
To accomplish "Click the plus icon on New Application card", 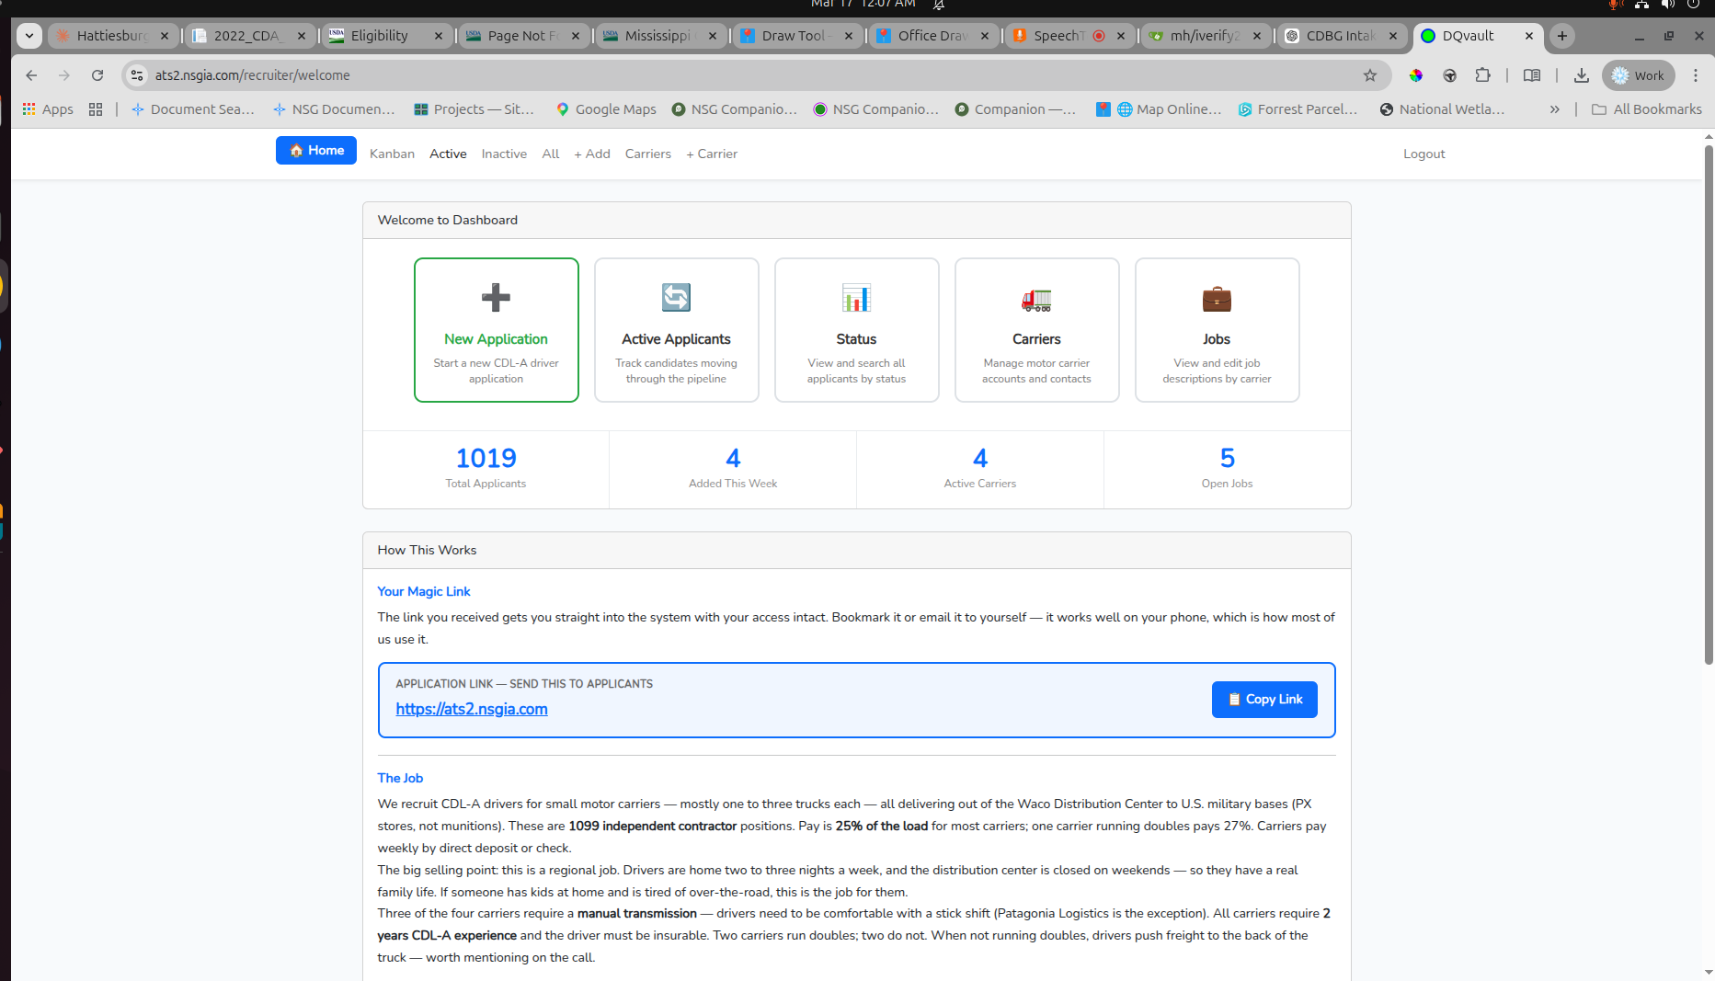I will click(x=496, y=298).
